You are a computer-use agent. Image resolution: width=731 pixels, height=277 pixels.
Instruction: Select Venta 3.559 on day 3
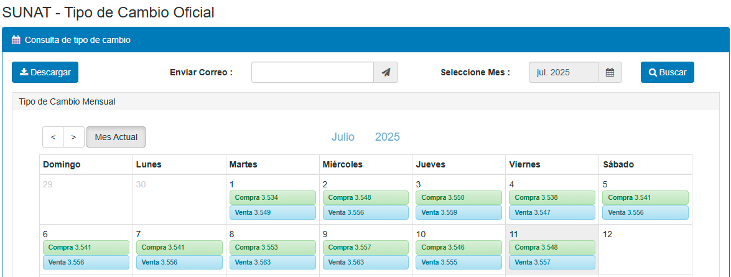coord(459,213)
